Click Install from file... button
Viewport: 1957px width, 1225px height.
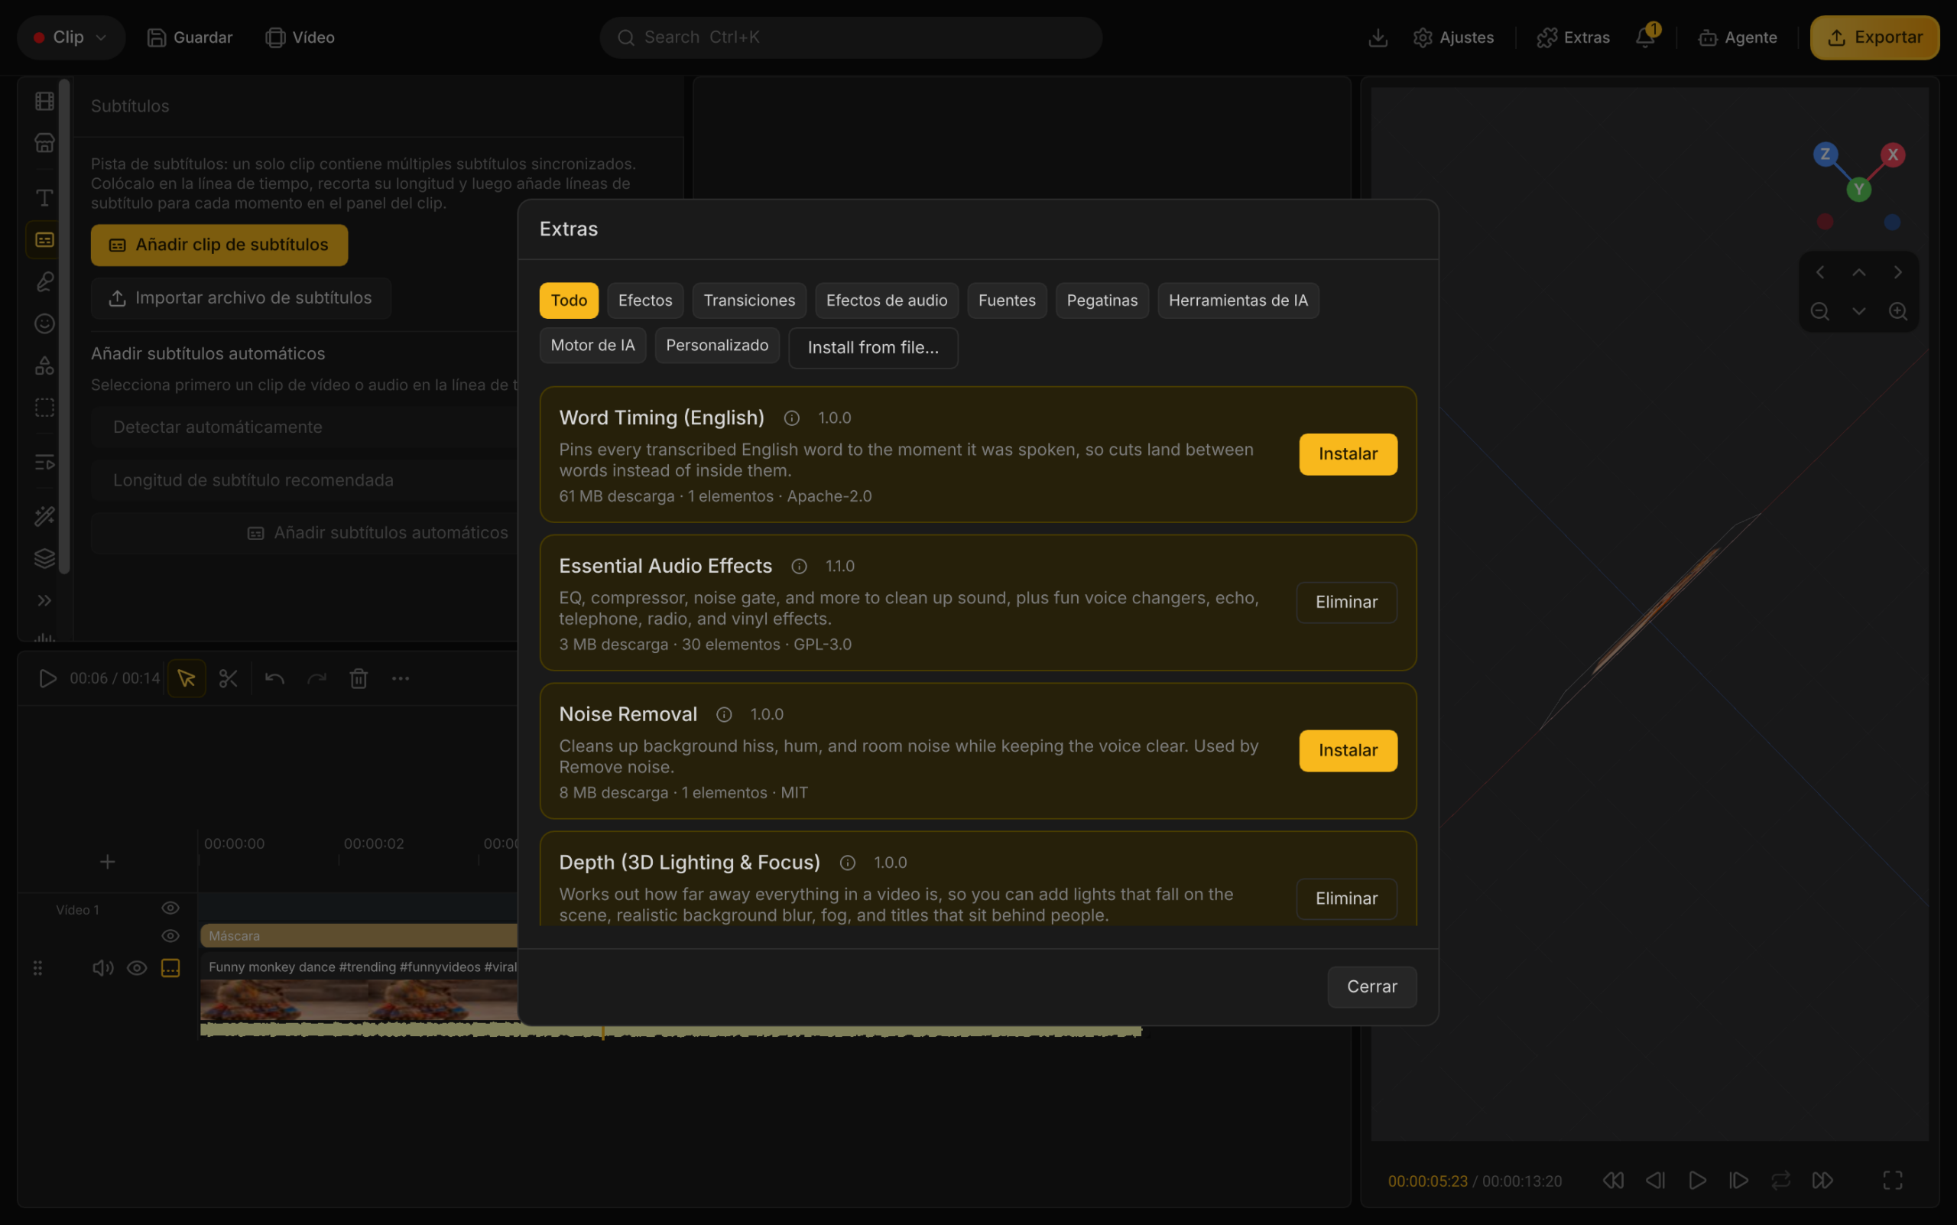point(873,348)
